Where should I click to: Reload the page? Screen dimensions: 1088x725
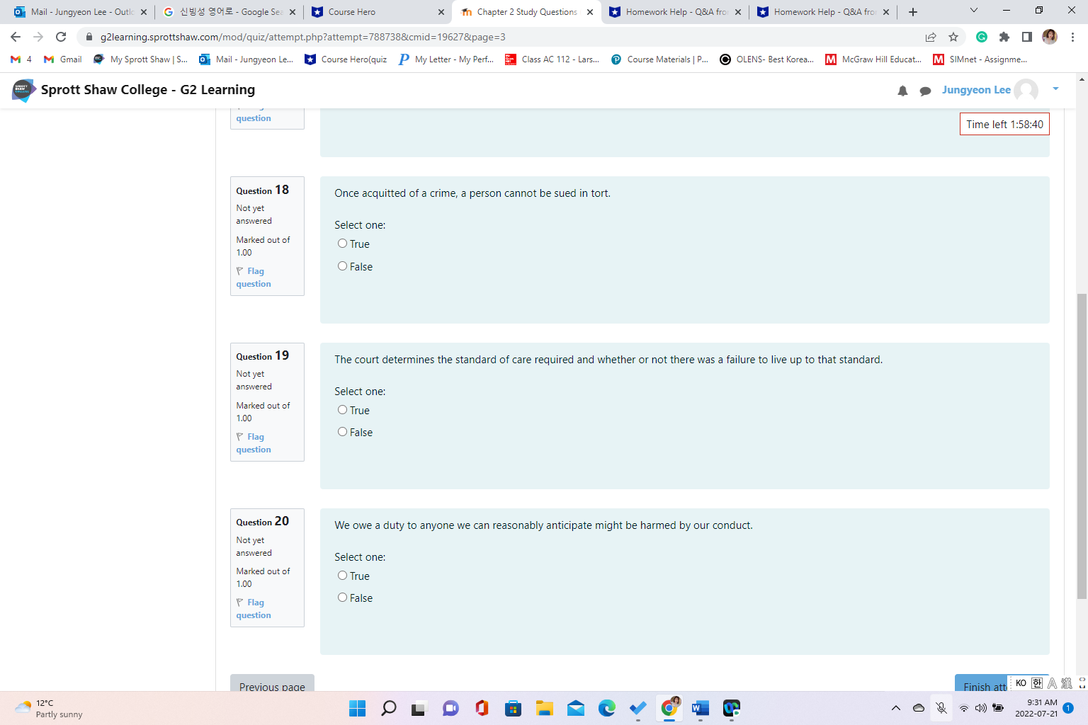point(61,37)
